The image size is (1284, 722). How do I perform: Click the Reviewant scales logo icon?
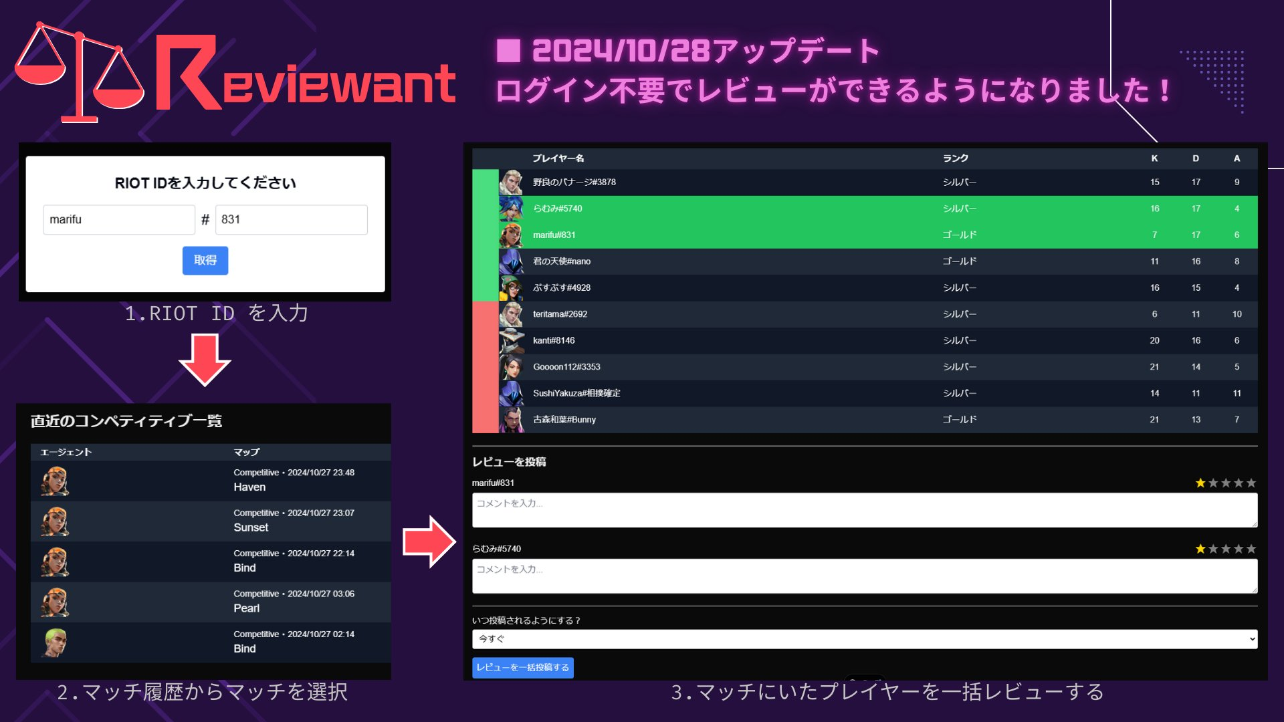tap(79, 74)
